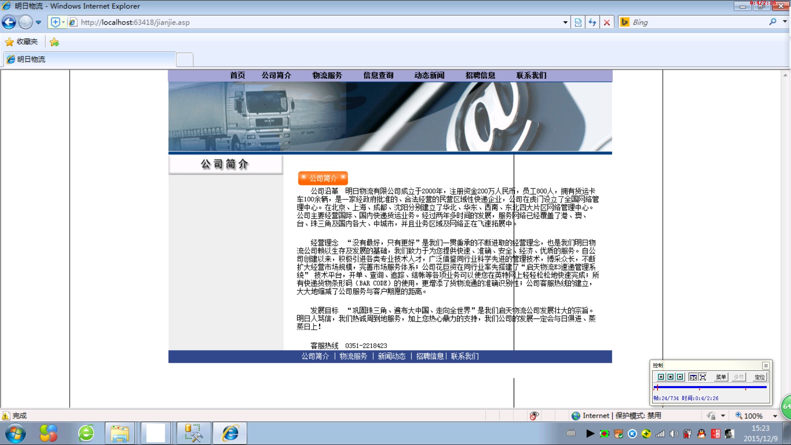Click the page icon with plus in address bar

[55, 22]
